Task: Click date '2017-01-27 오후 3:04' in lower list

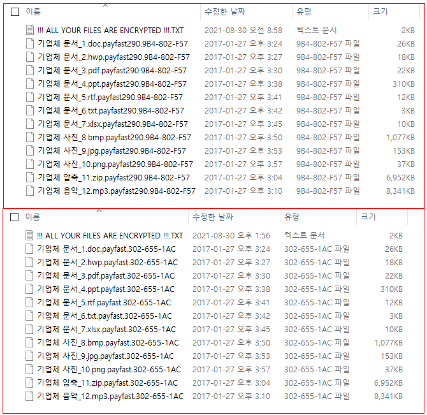Action: point(231,383)
